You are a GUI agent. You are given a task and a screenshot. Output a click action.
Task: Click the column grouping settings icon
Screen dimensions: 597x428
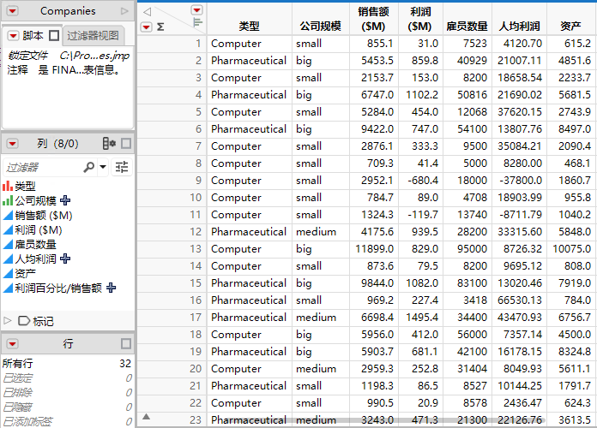click(109, 144)
